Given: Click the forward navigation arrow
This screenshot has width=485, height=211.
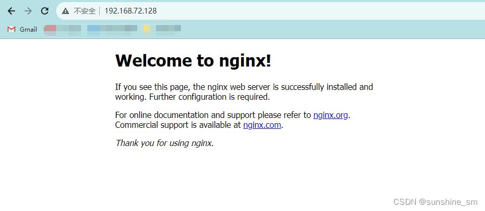Looking at the screenshot, I should click(28, 11).
